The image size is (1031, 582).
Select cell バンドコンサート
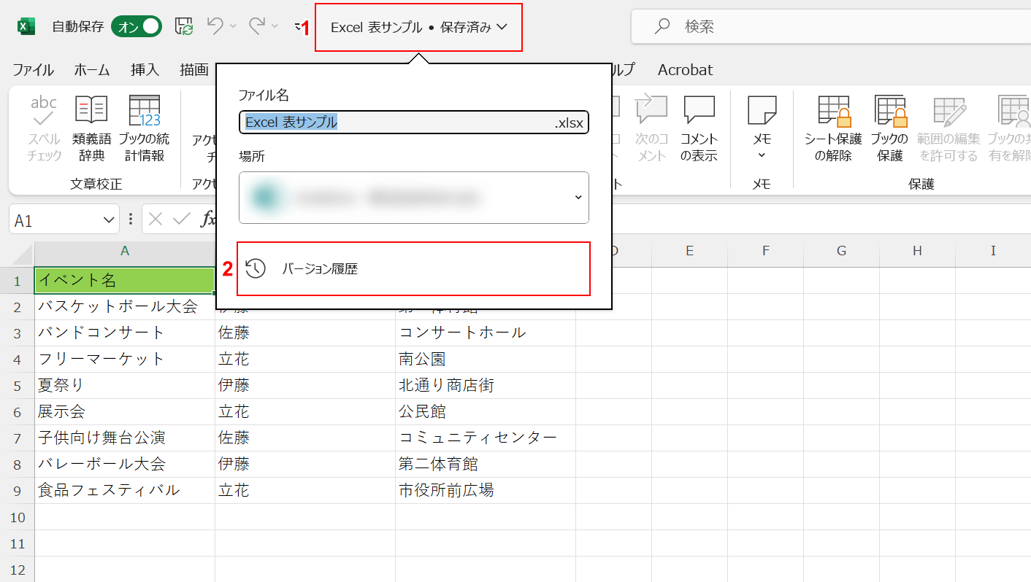pyautogui.click(x=125, y=333)
